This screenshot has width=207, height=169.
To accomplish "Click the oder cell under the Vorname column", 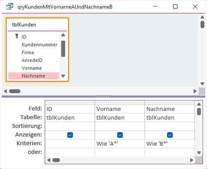I will tap(120, 152).
